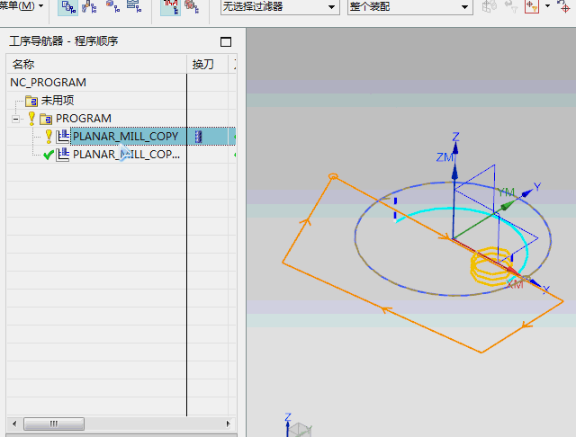Open the 整个装配 selection scope dropdown
Viewport: 576px width, 437px height.
click(x=410, y=7)
